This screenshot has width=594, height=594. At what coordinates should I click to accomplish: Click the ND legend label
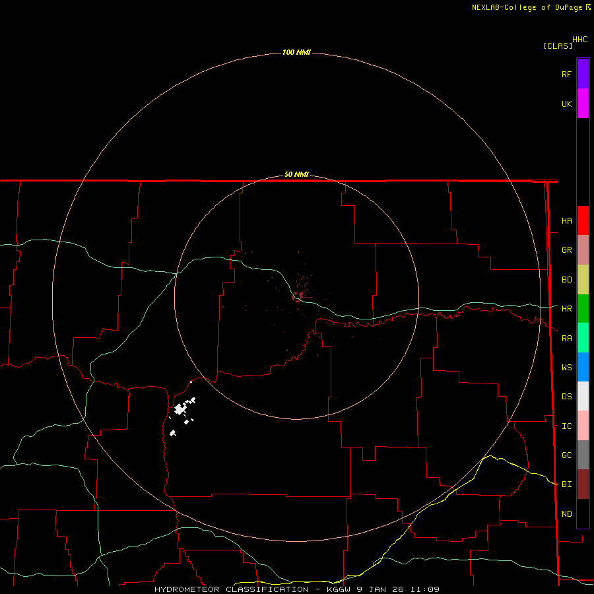(566, 514)
